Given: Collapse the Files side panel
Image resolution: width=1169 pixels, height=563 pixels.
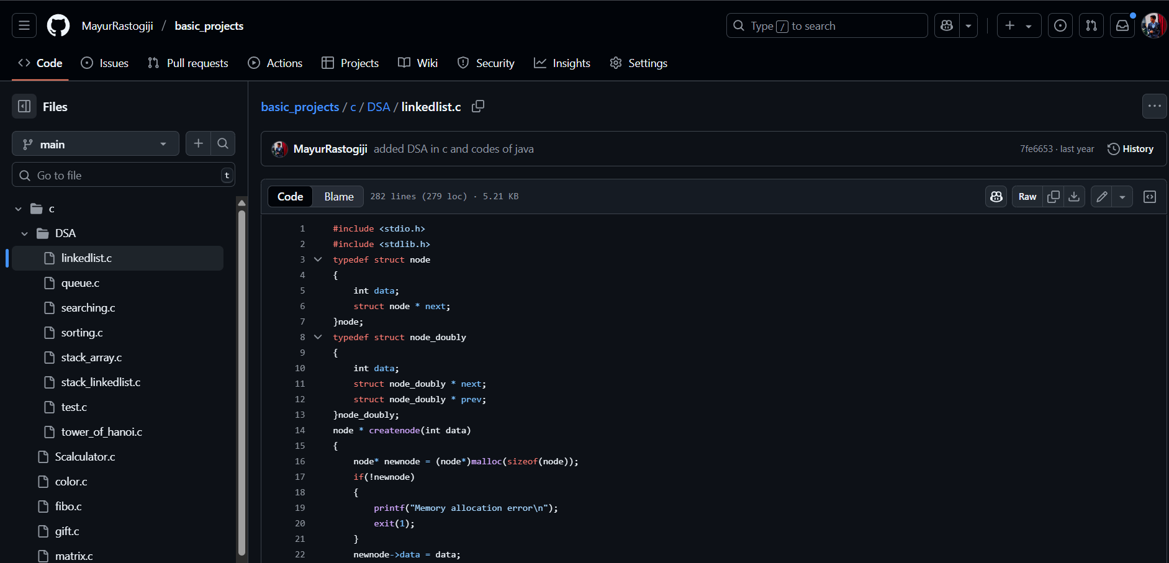Looking at the screenshot, I should point(24,107).
